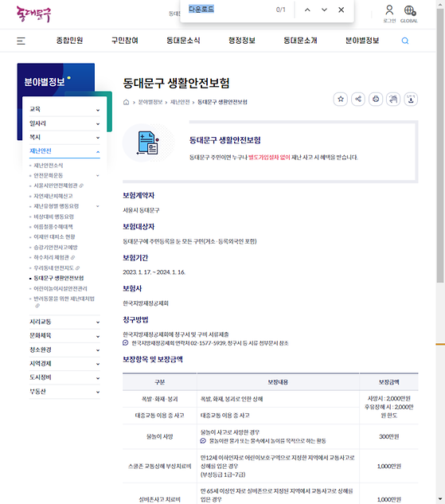Go to next find result arrow
The width and height of the screenshot is (445, 504).
tap(324, 10)
